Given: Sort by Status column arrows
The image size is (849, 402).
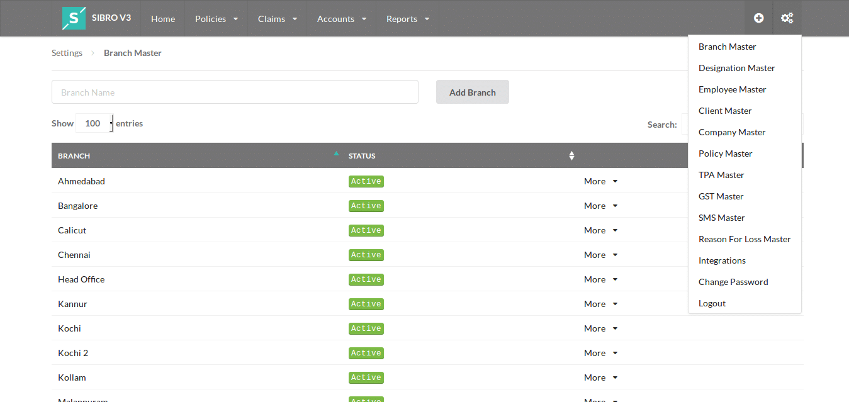Looking at the screenshot, I should [571, 155].
